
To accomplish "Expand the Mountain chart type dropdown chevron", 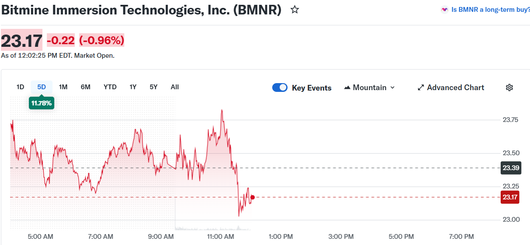I will click(393, 87).
